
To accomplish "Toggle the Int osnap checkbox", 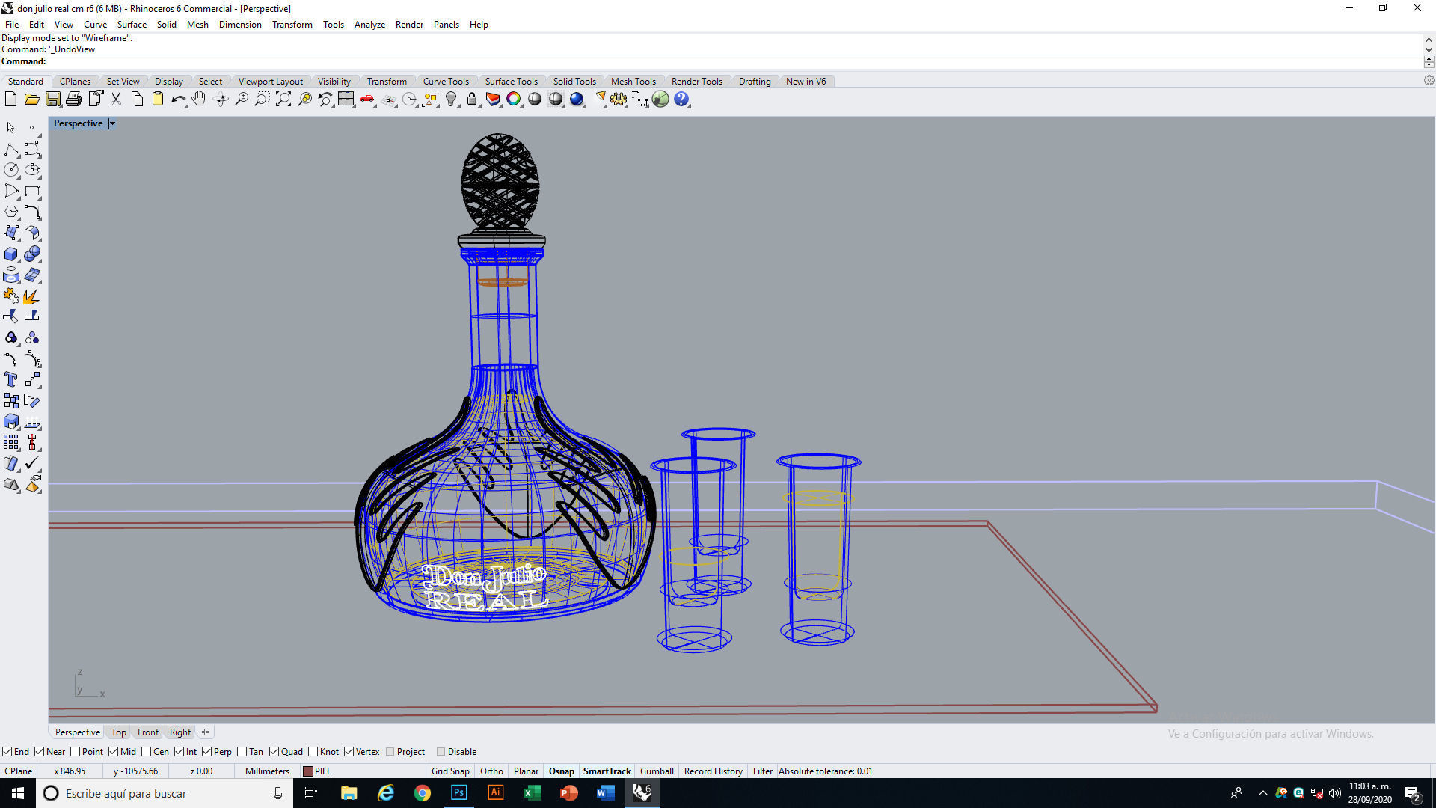I will (179, 752).
